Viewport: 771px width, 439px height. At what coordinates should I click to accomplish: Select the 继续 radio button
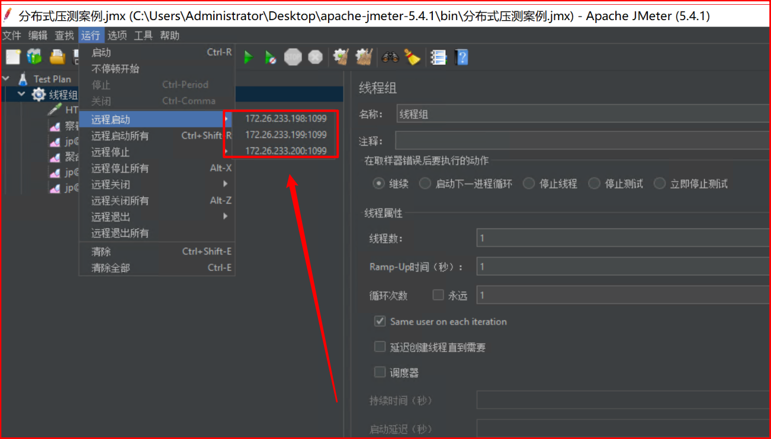pyautogui.click(x=379, y=183)
